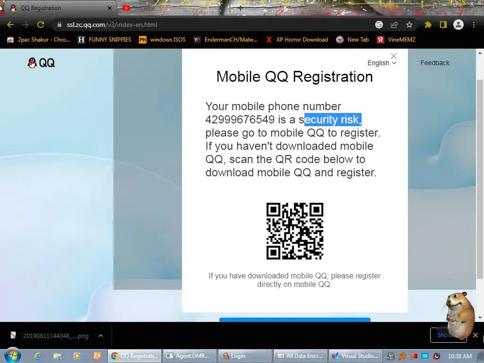Close the QQ Registration tab
Viewport: 484px width, 363px height.
pyautogui.click(x=110, y=8)
